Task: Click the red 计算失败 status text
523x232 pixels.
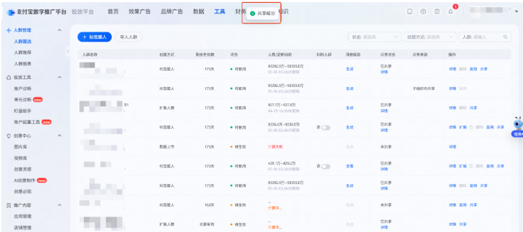Action: (275, 146)
